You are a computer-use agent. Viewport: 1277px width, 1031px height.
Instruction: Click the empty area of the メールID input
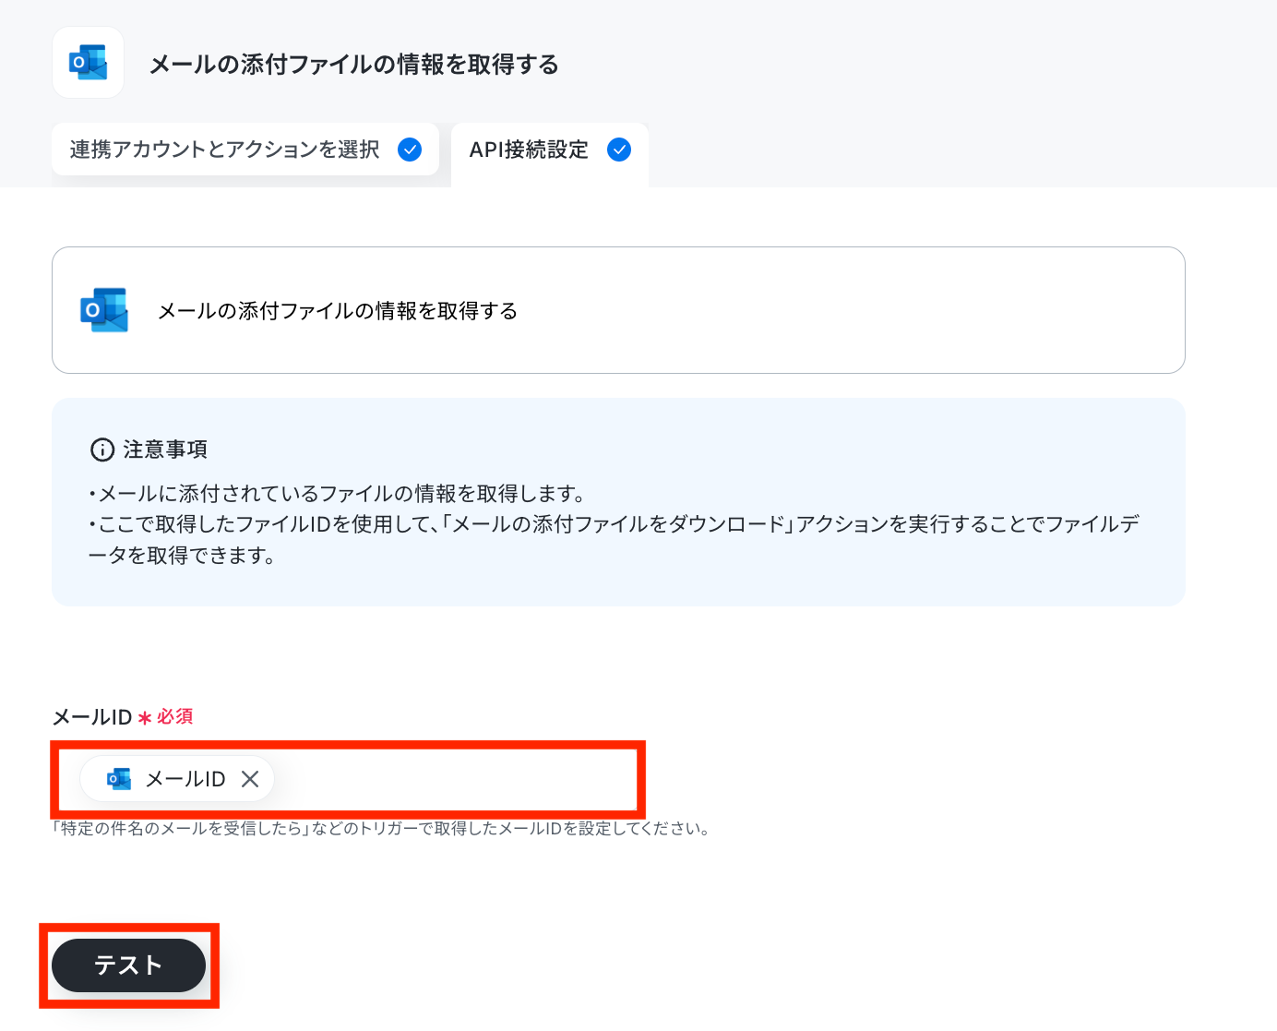[452, 779]
